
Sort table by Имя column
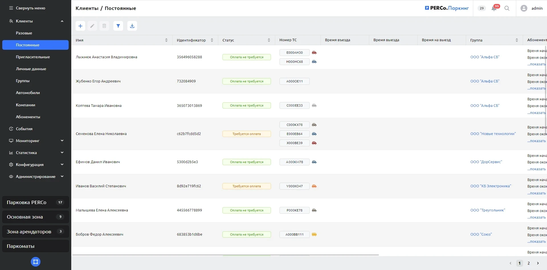166,40
